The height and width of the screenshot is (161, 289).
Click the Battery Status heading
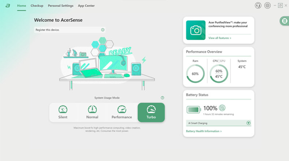tap(197, 95)
